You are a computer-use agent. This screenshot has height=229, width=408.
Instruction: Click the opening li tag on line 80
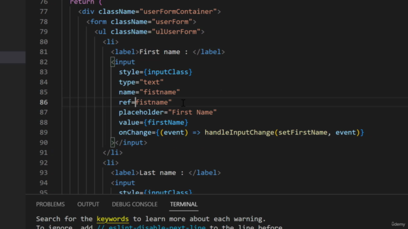pos(110,42)
